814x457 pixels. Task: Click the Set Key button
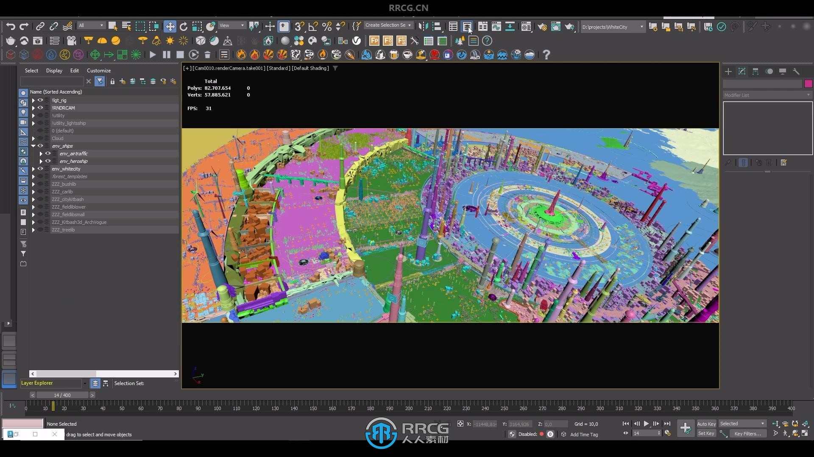(x=706, y=433)
